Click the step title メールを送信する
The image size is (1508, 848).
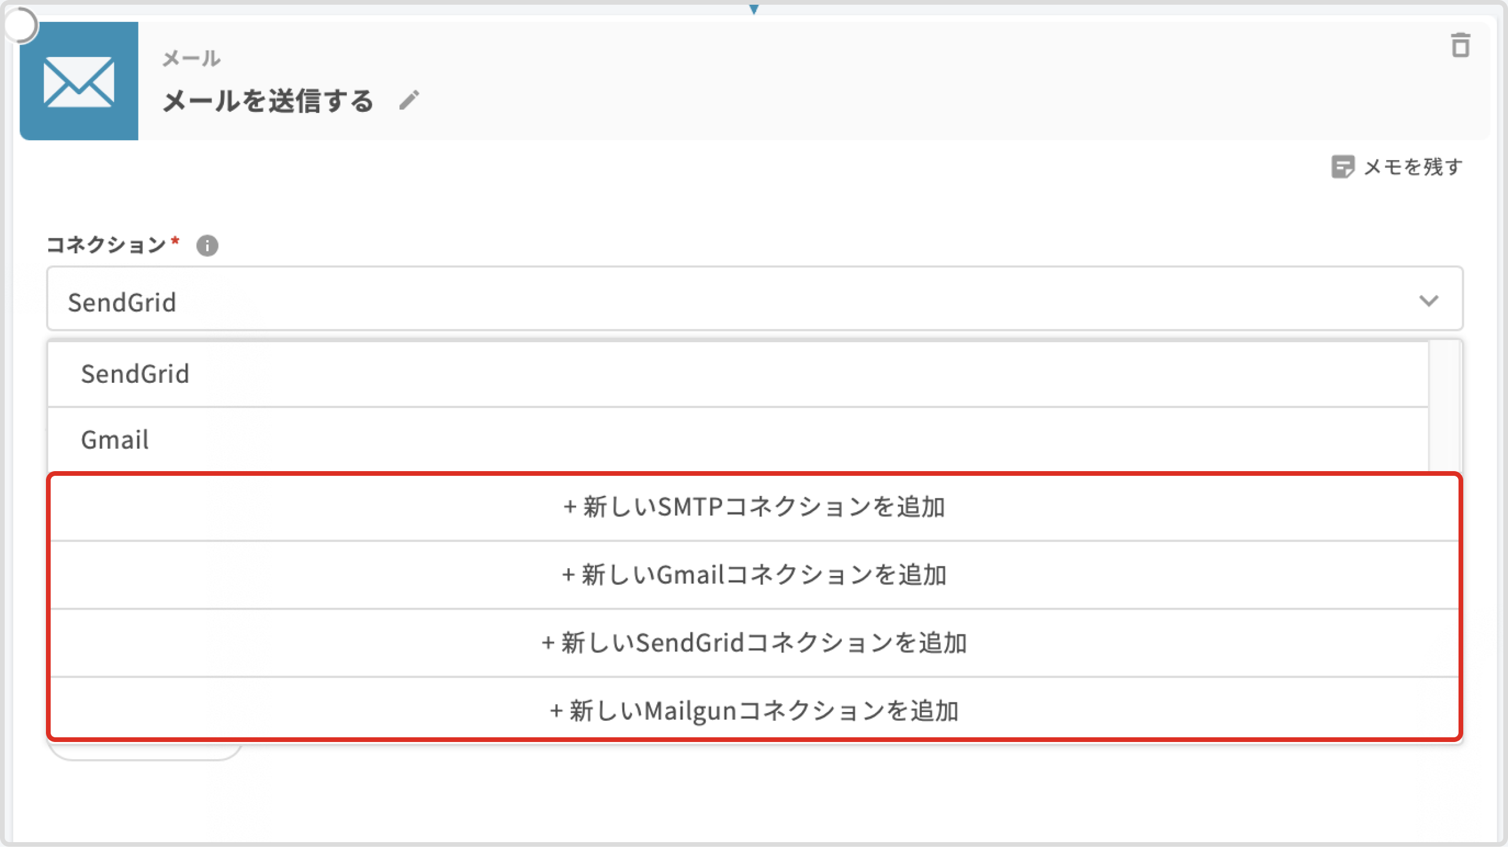point(269,101)
